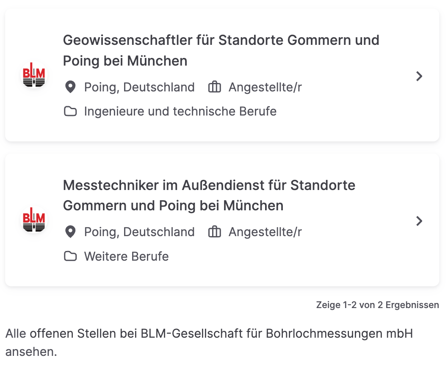
Task: View all open positions at BLM-Gesellschaft
Action: [209, 342]
